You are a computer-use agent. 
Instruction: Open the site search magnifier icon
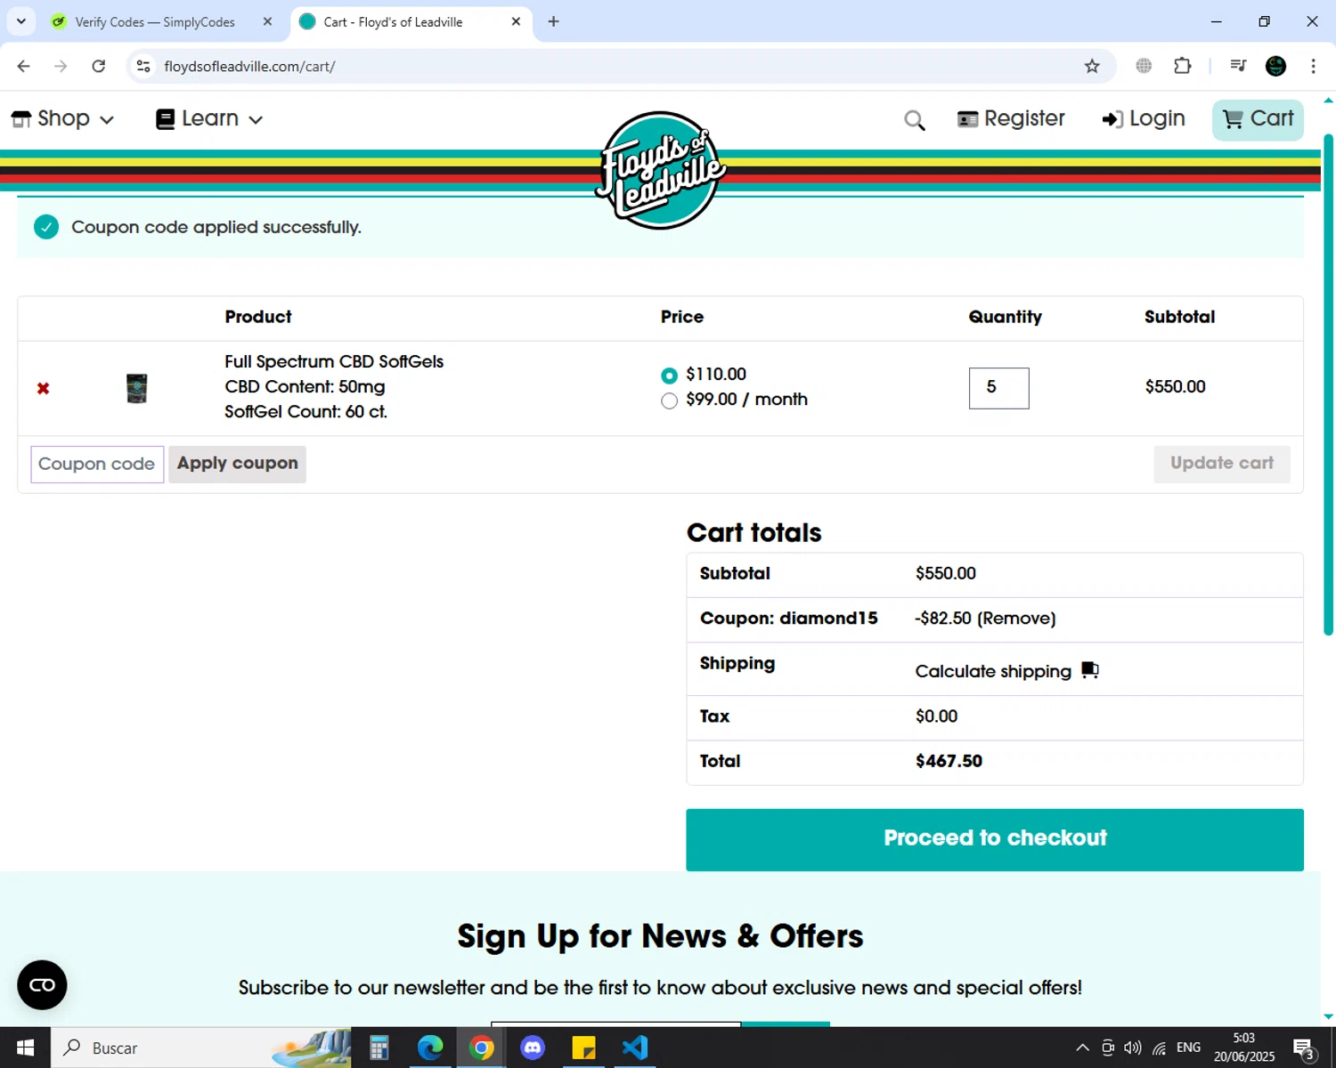(915, 120)
